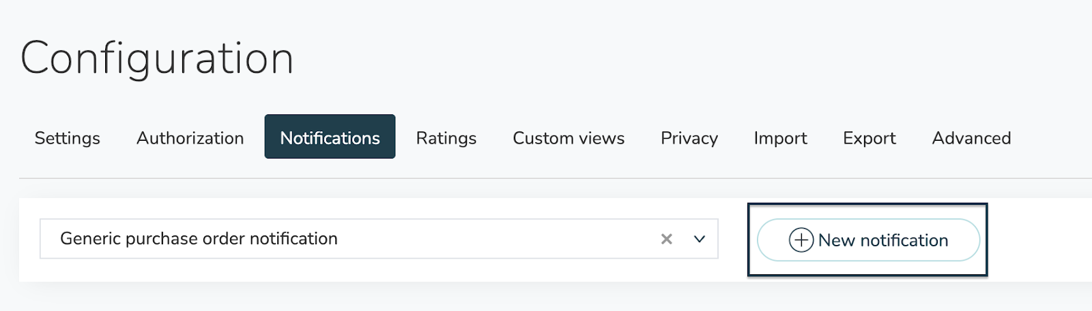The image size is (1092, 311).
Task: Click the 'New notification' text label
Action: coord(883,240)
